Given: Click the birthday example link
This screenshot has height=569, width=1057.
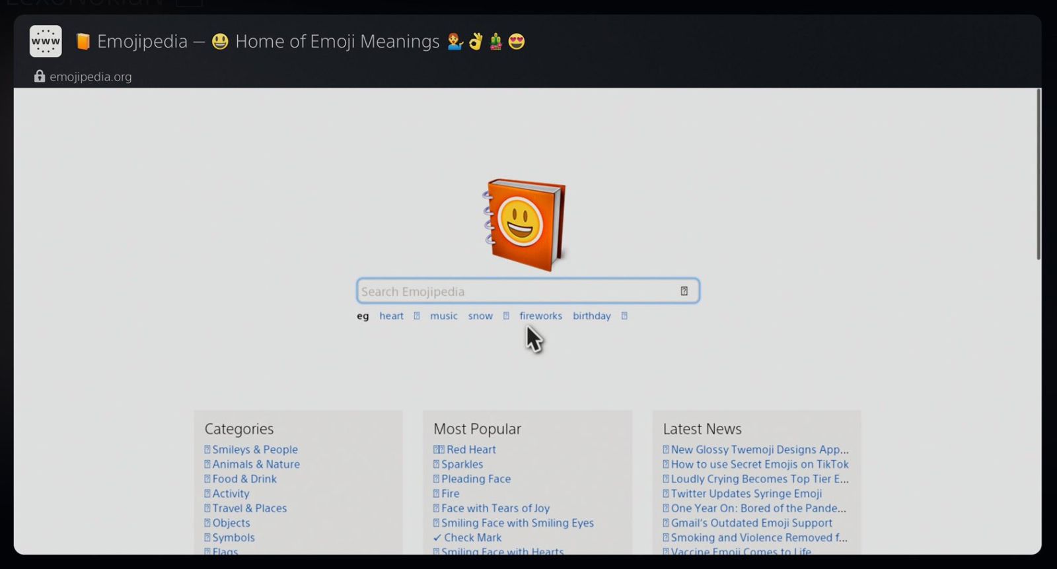Looking at the screenshot, I should pyautogui.click(x=591, y=316).
